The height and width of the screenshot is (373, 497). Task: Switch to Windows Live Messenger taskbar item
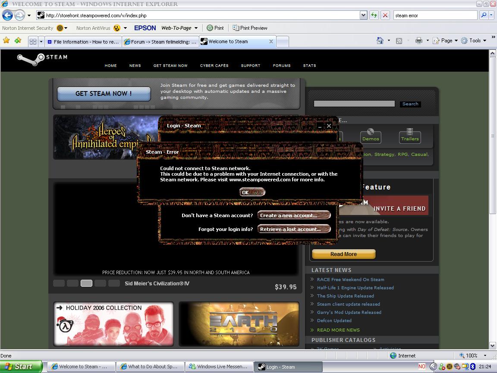click(219, 367)
